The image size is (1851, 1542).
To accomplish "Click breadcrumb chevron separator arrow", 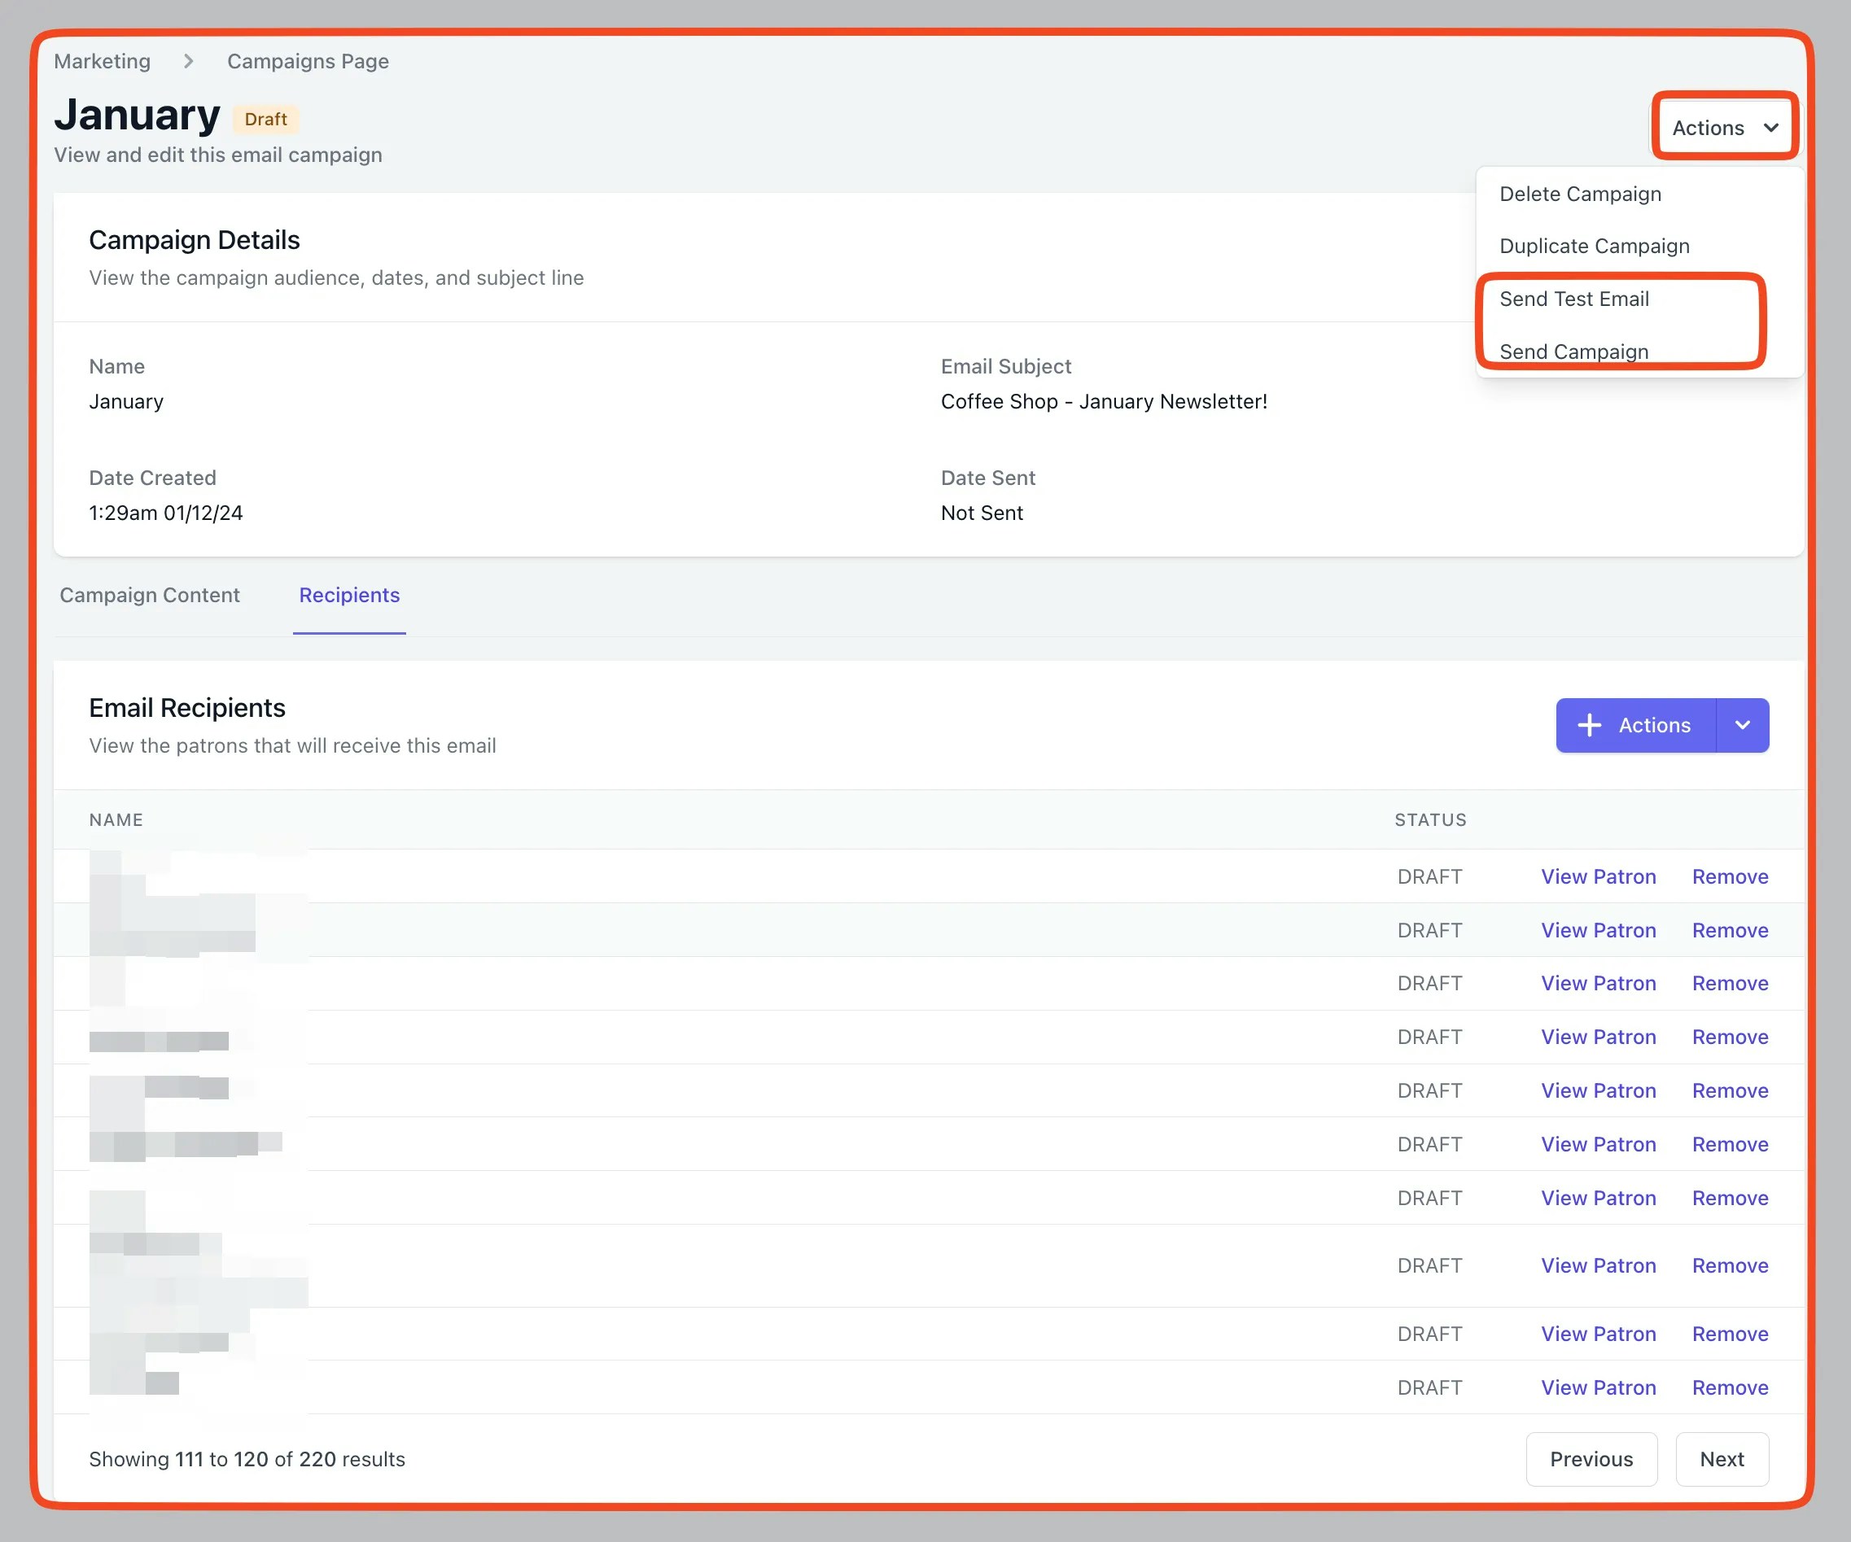I will pos(189,61).
